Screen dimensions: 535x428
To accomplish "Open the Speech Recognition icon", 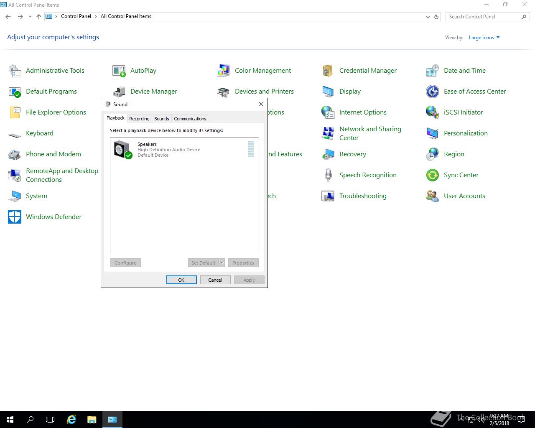I will pyautogui.click(x=328, y=175).
